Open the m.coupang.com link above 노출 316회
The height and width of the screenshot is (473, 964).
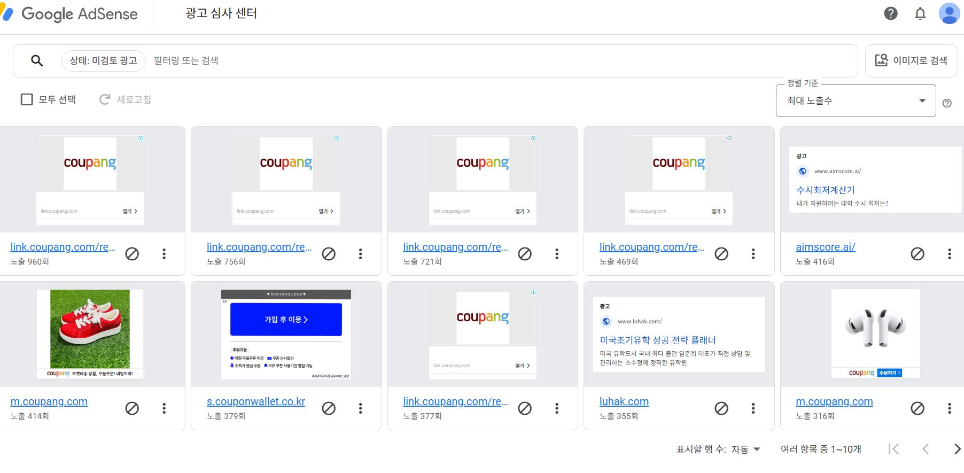(x=834, y=401)
